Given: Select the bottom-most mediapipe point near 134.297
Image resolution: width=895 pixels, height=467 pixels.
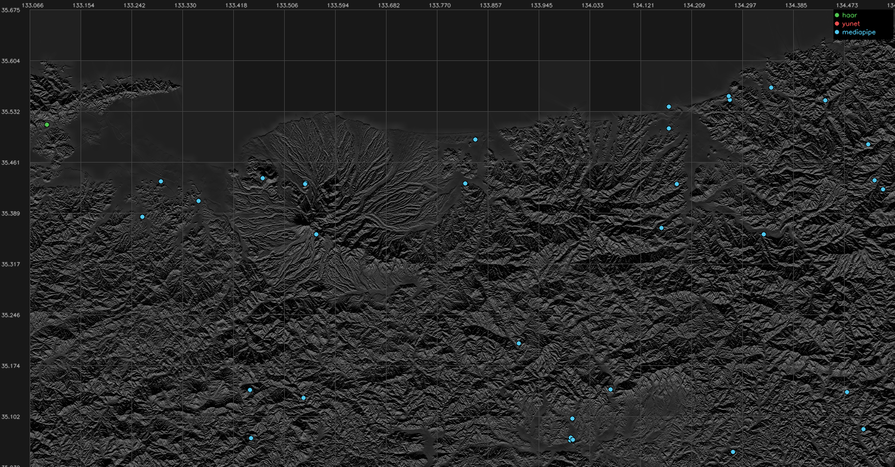Looking at the screenshot, I should click(733, 452).
